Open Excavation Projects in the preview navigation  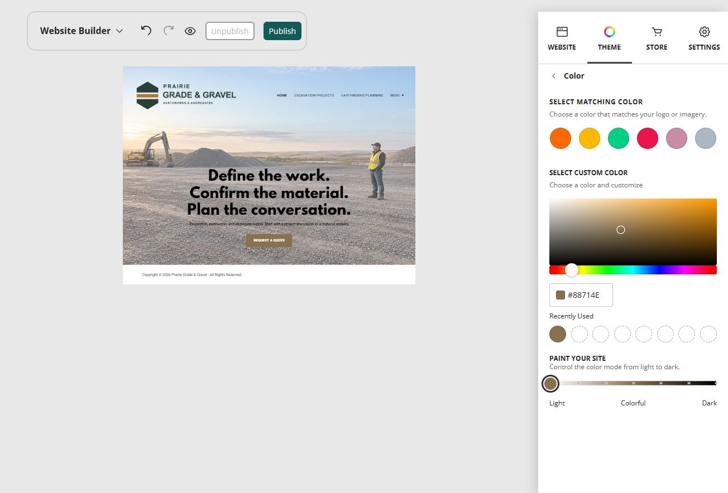click(314, 95)
